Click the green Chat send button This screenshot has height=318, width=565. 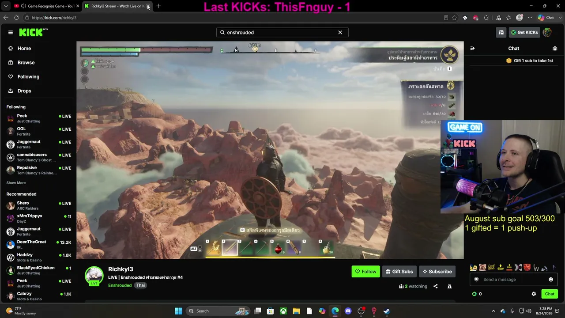pos(550,294)
